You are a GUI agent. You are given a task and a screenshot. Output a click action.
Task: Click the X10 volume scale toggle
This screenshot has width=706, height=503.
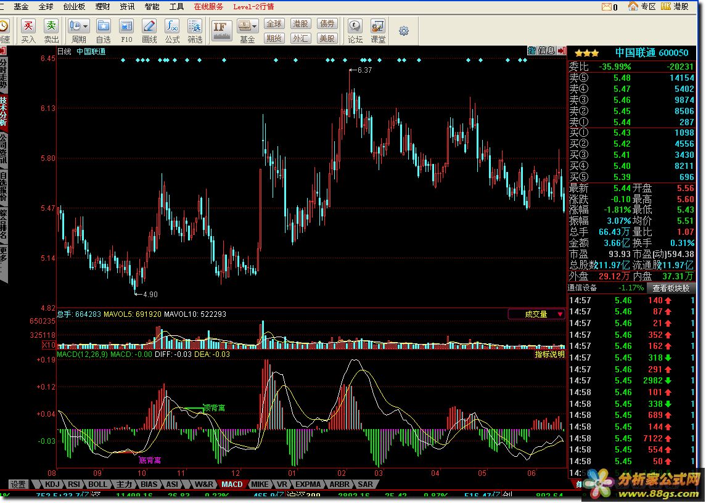click(x=49, y=345)
